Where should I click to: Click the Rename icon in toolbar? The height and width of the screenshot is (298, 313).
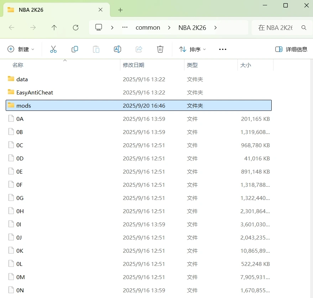click(x=118, y=49)
